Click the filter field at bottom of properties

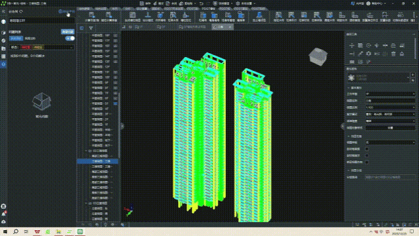coord(390,177)
